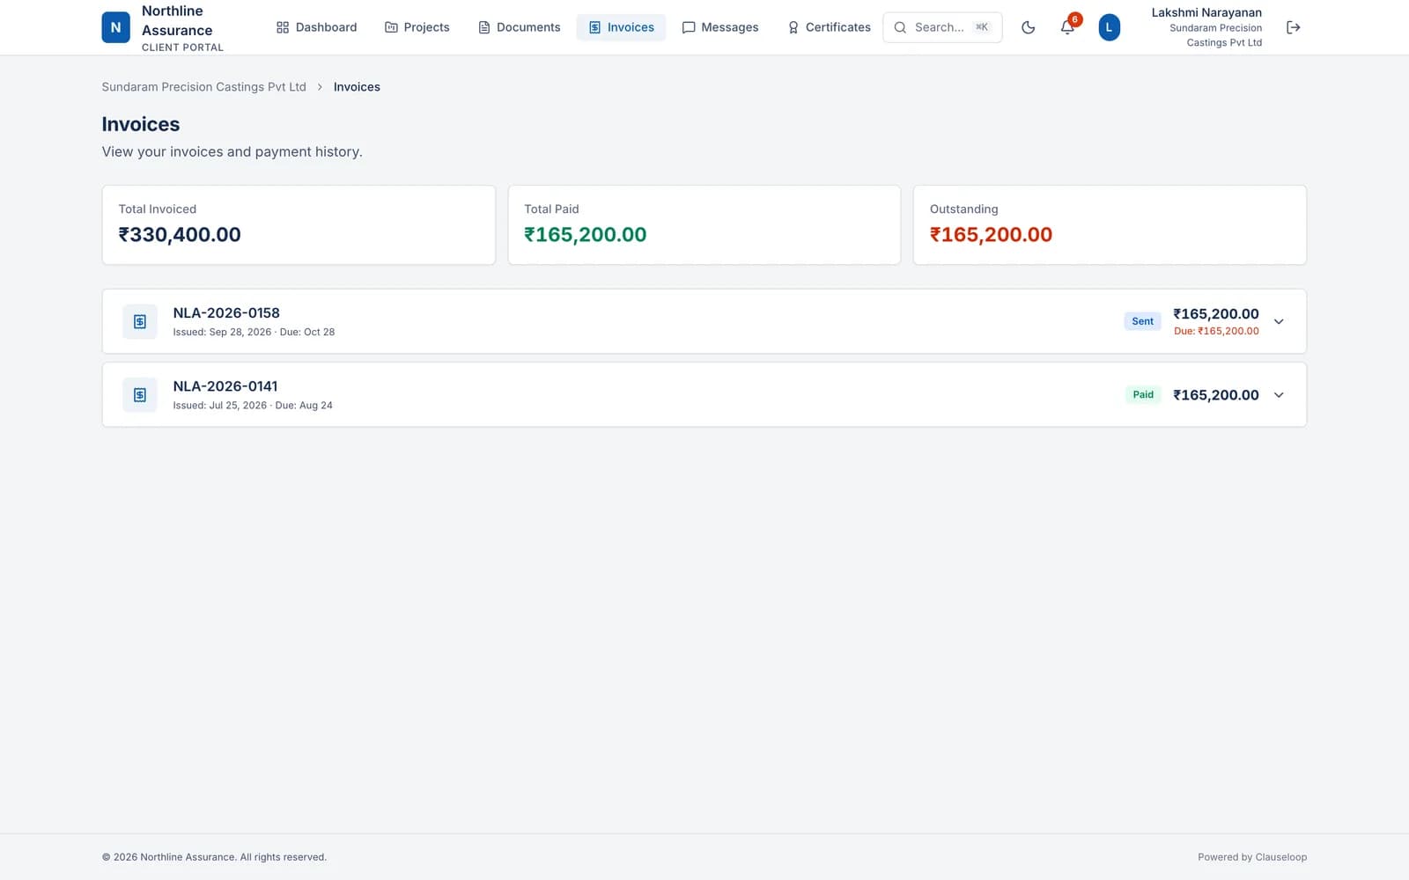Click the user avatar L icon
The height and width of the screenshot is (880, 1409).
[1109, 27]
